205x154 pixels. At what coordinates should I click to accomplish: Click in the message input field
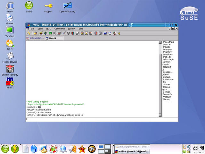pyautogui.click(x=102, y=119)
